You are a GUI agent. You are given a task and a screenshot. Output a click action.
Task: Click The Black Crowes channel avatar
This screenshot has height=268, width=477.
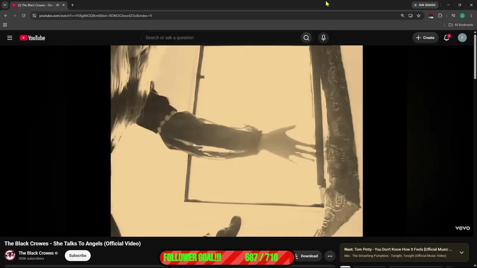10,255
